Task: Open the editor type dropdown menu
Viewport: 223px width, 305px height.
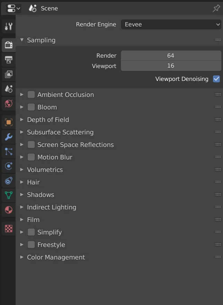Action: click(x=13, y=8)
